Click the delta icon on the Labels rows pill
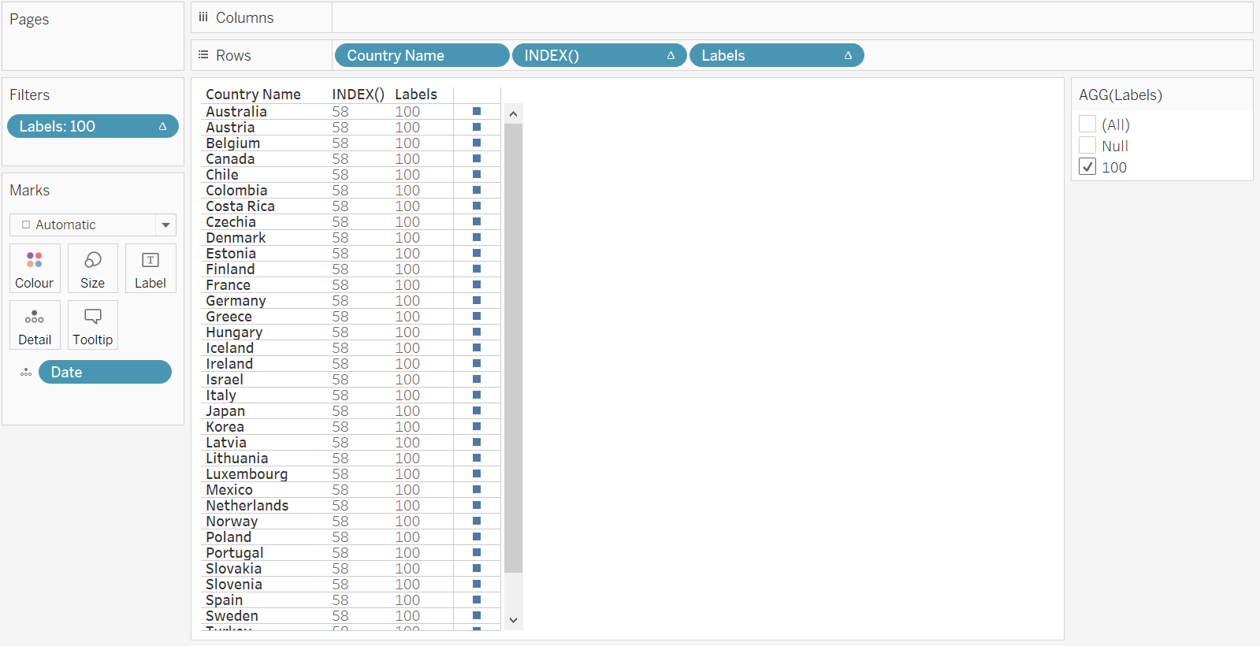Screen dimensions: 1260x646 pos(848,55)
